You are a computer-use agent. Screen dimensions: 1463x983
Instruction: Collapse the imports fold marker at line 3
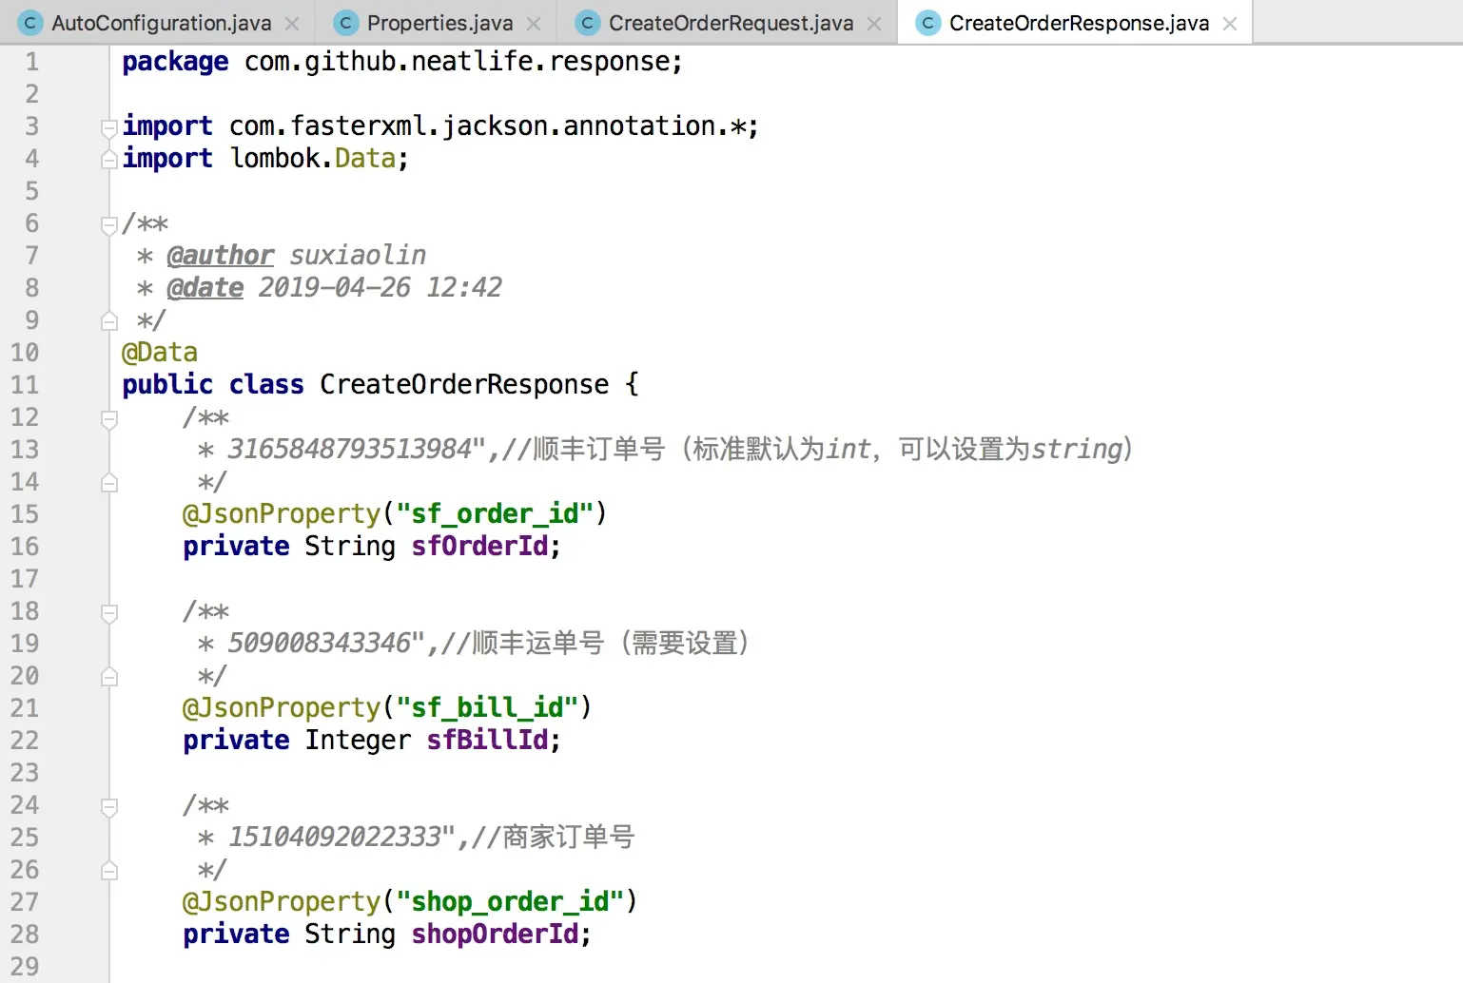pos(109,127)
